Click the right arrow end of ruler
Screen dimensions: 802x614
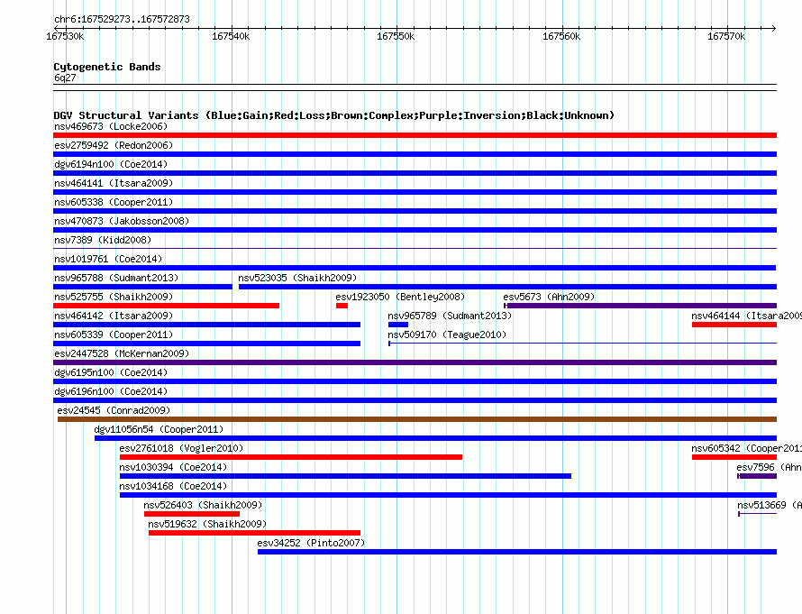click(x=774, y=28)
